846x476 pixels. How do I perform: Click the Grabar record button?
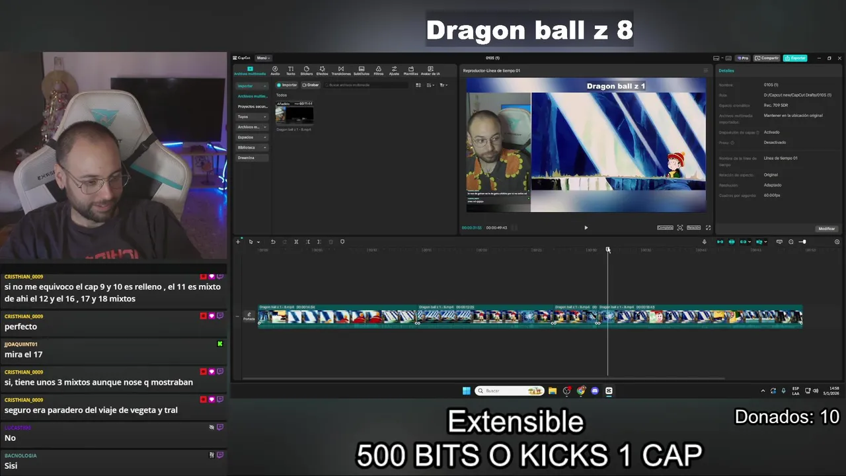point(311,85)
